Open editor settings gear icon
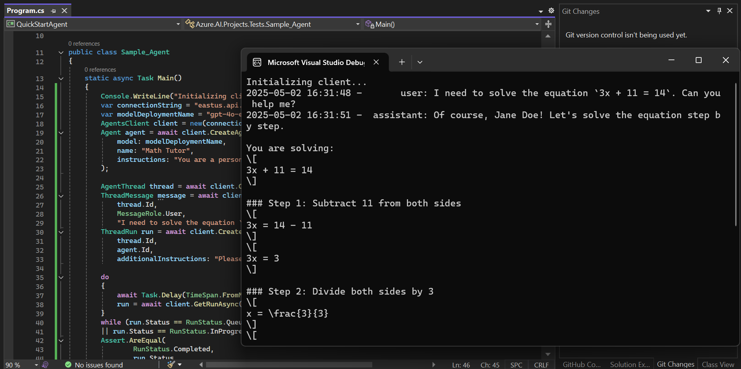 (x=551, y=11)
